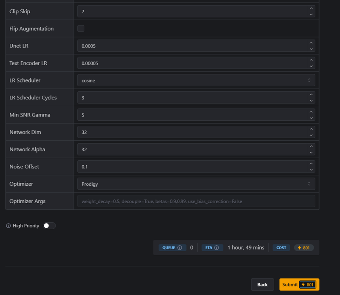
Task: Increase Network Dim with the up arrow
Action: point(311,129)
